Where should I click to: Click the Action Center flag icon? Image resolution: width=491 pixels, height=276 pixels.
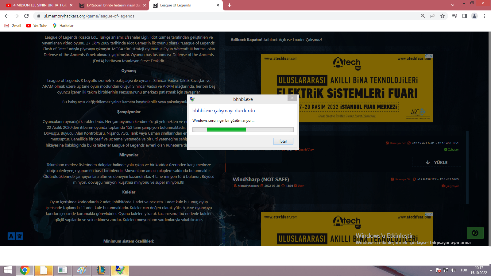tap(439, 270)
